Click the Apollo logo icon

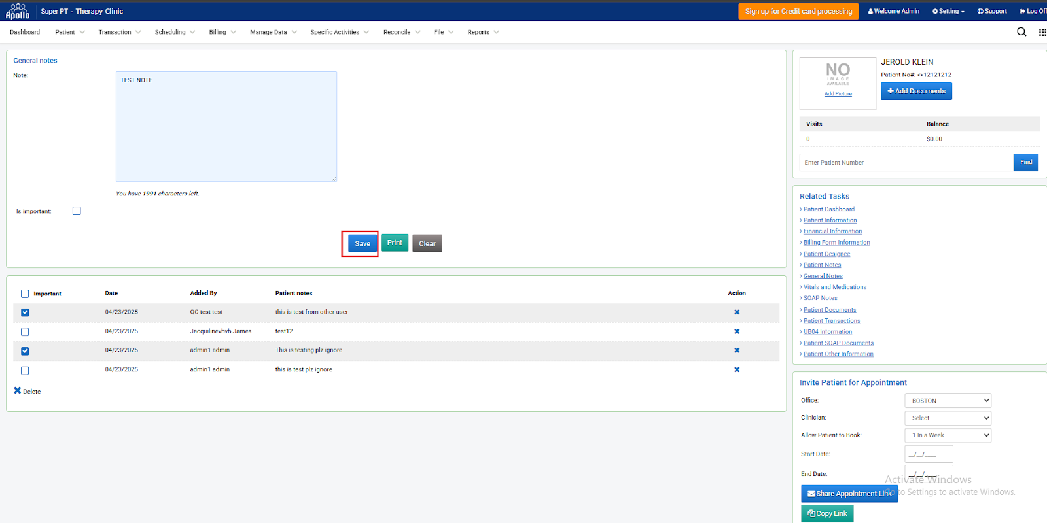18,11
